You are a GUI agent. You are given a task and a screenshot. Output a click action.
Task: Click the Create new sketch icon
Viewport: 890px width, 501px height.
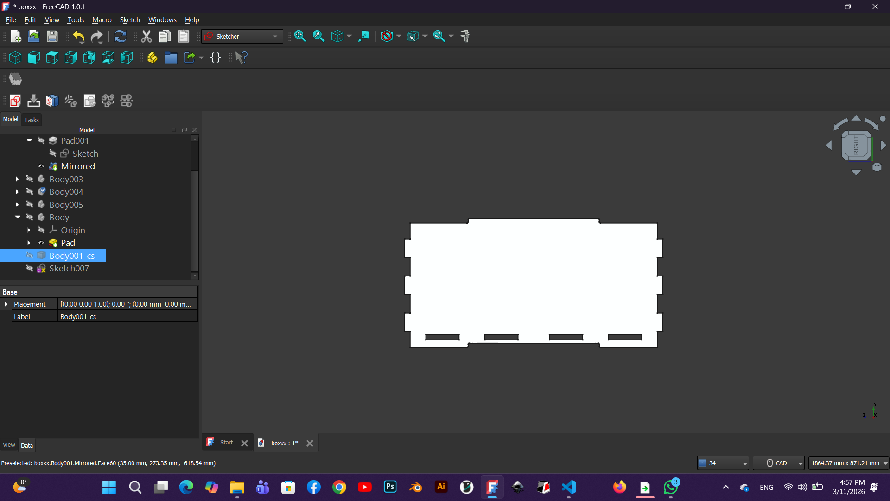point(15,101)
